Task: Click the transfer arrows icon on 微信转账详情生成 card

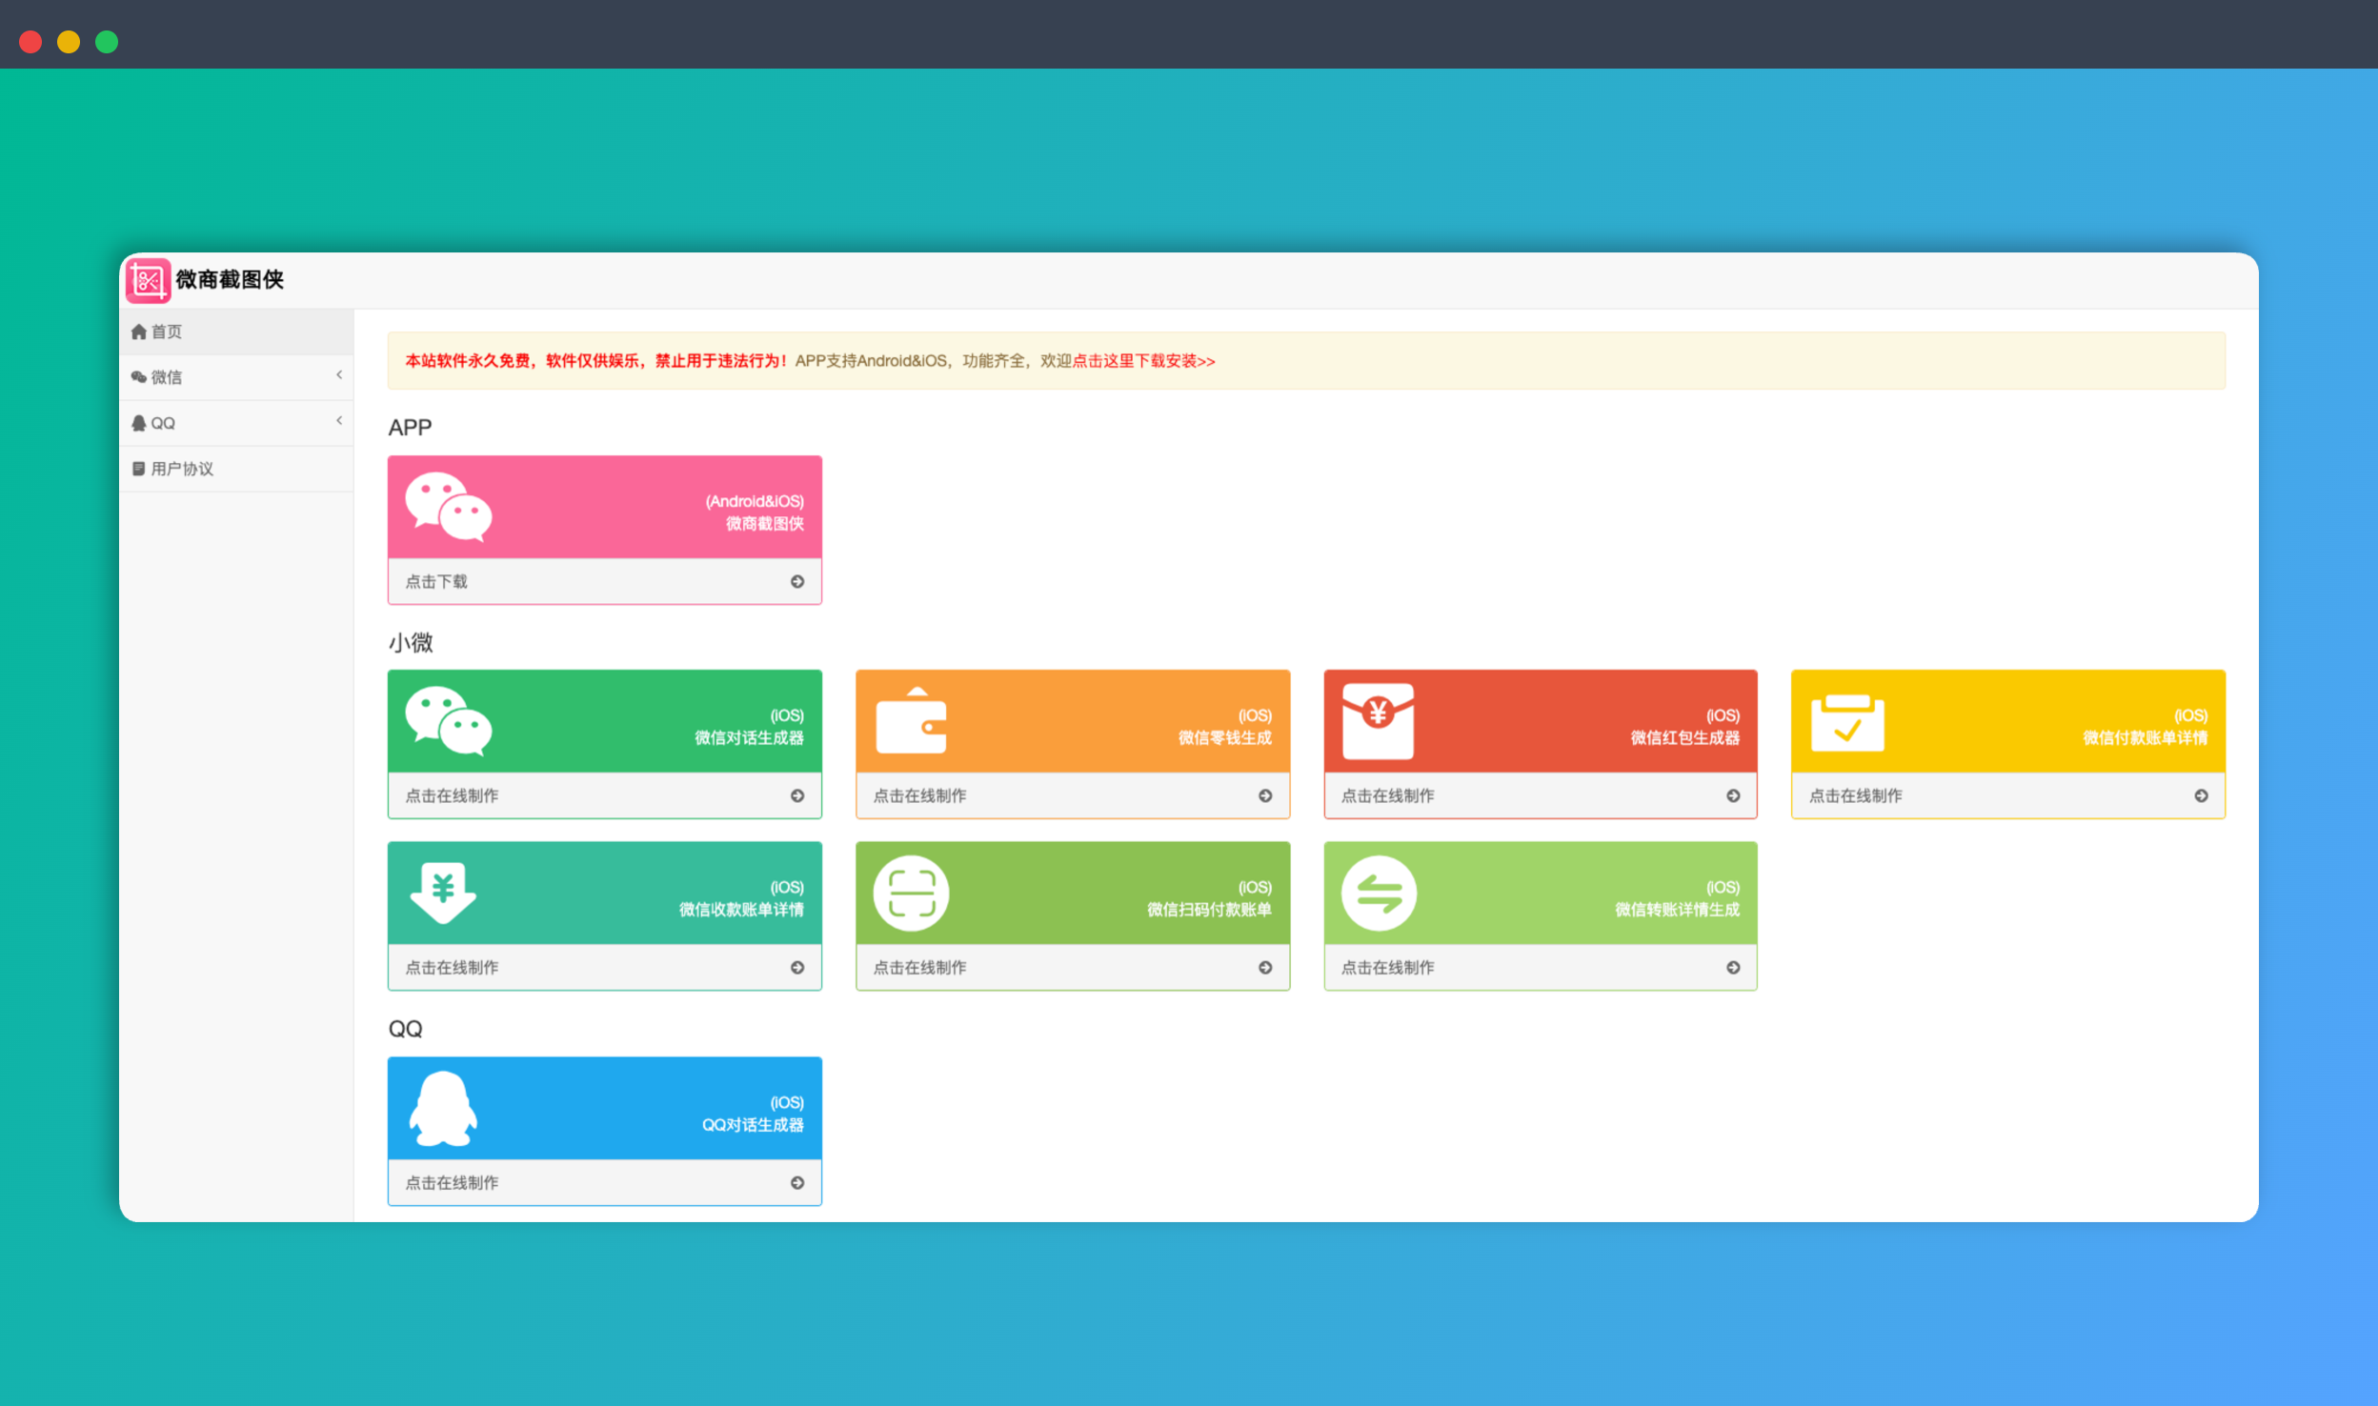Action: 1379,893
